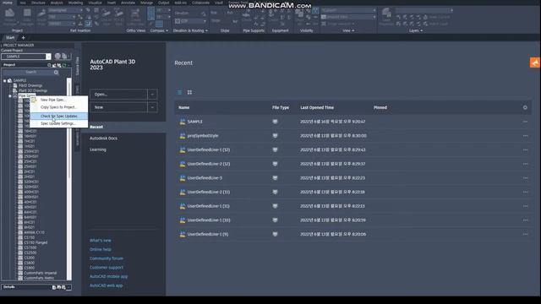Click the orange assistant icon at right edge
Screen dimensions: 541x304
point(535,62)
